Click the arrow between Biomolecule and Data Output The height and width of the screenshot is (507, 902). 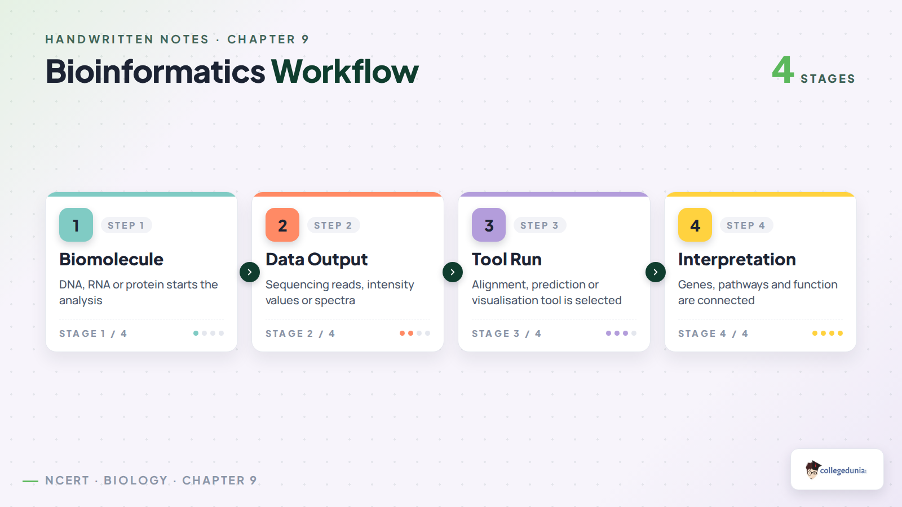point(250,272)
